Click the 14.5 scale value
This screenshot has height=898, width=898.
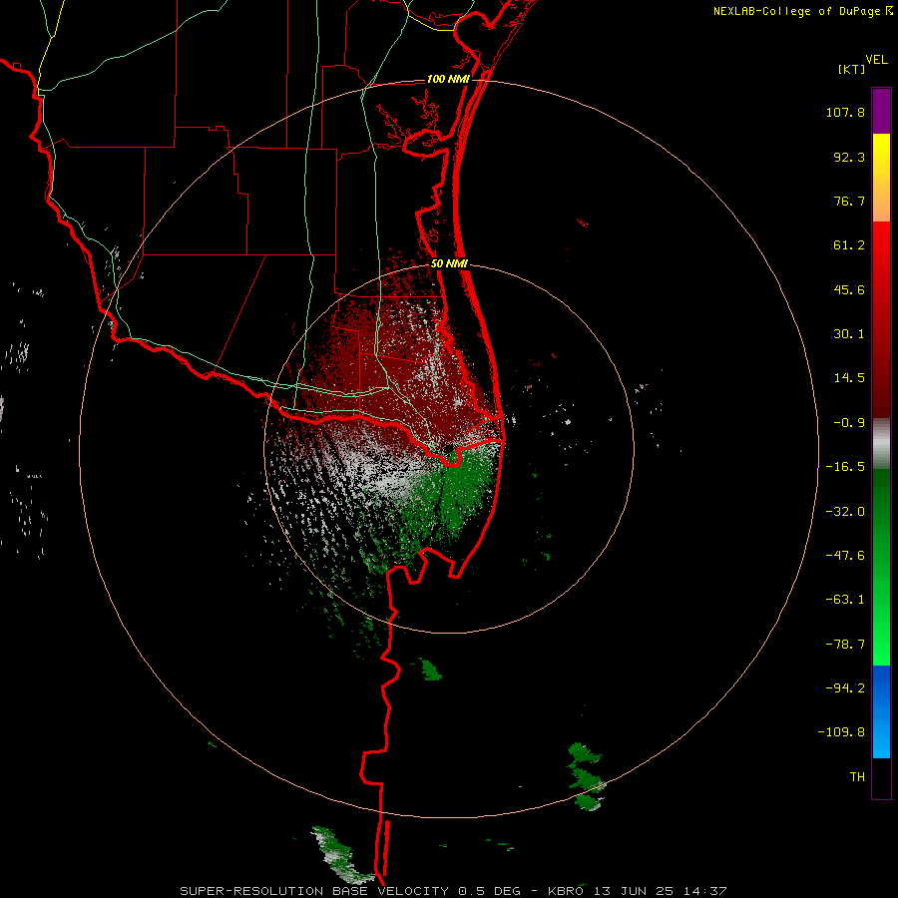click(849, 378)
